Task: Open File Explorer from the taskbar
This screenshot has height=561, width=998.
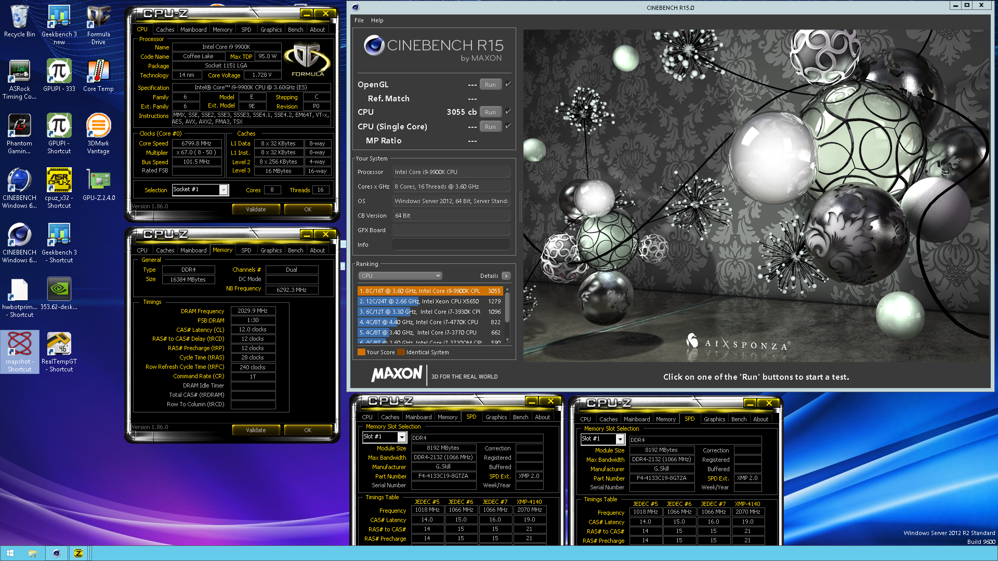Action: click(33, 553)
